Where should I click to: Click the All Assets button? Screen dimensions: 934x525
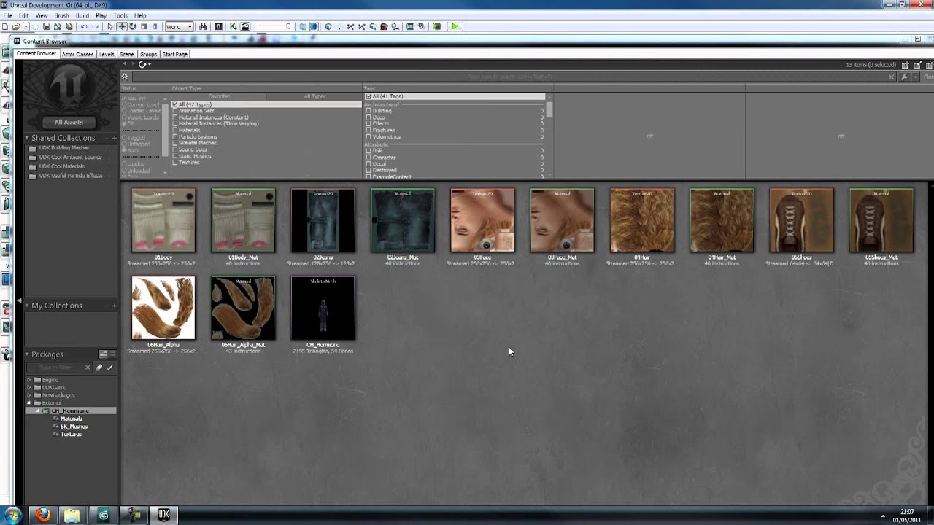pyautogui.click(x=69, y=122)
